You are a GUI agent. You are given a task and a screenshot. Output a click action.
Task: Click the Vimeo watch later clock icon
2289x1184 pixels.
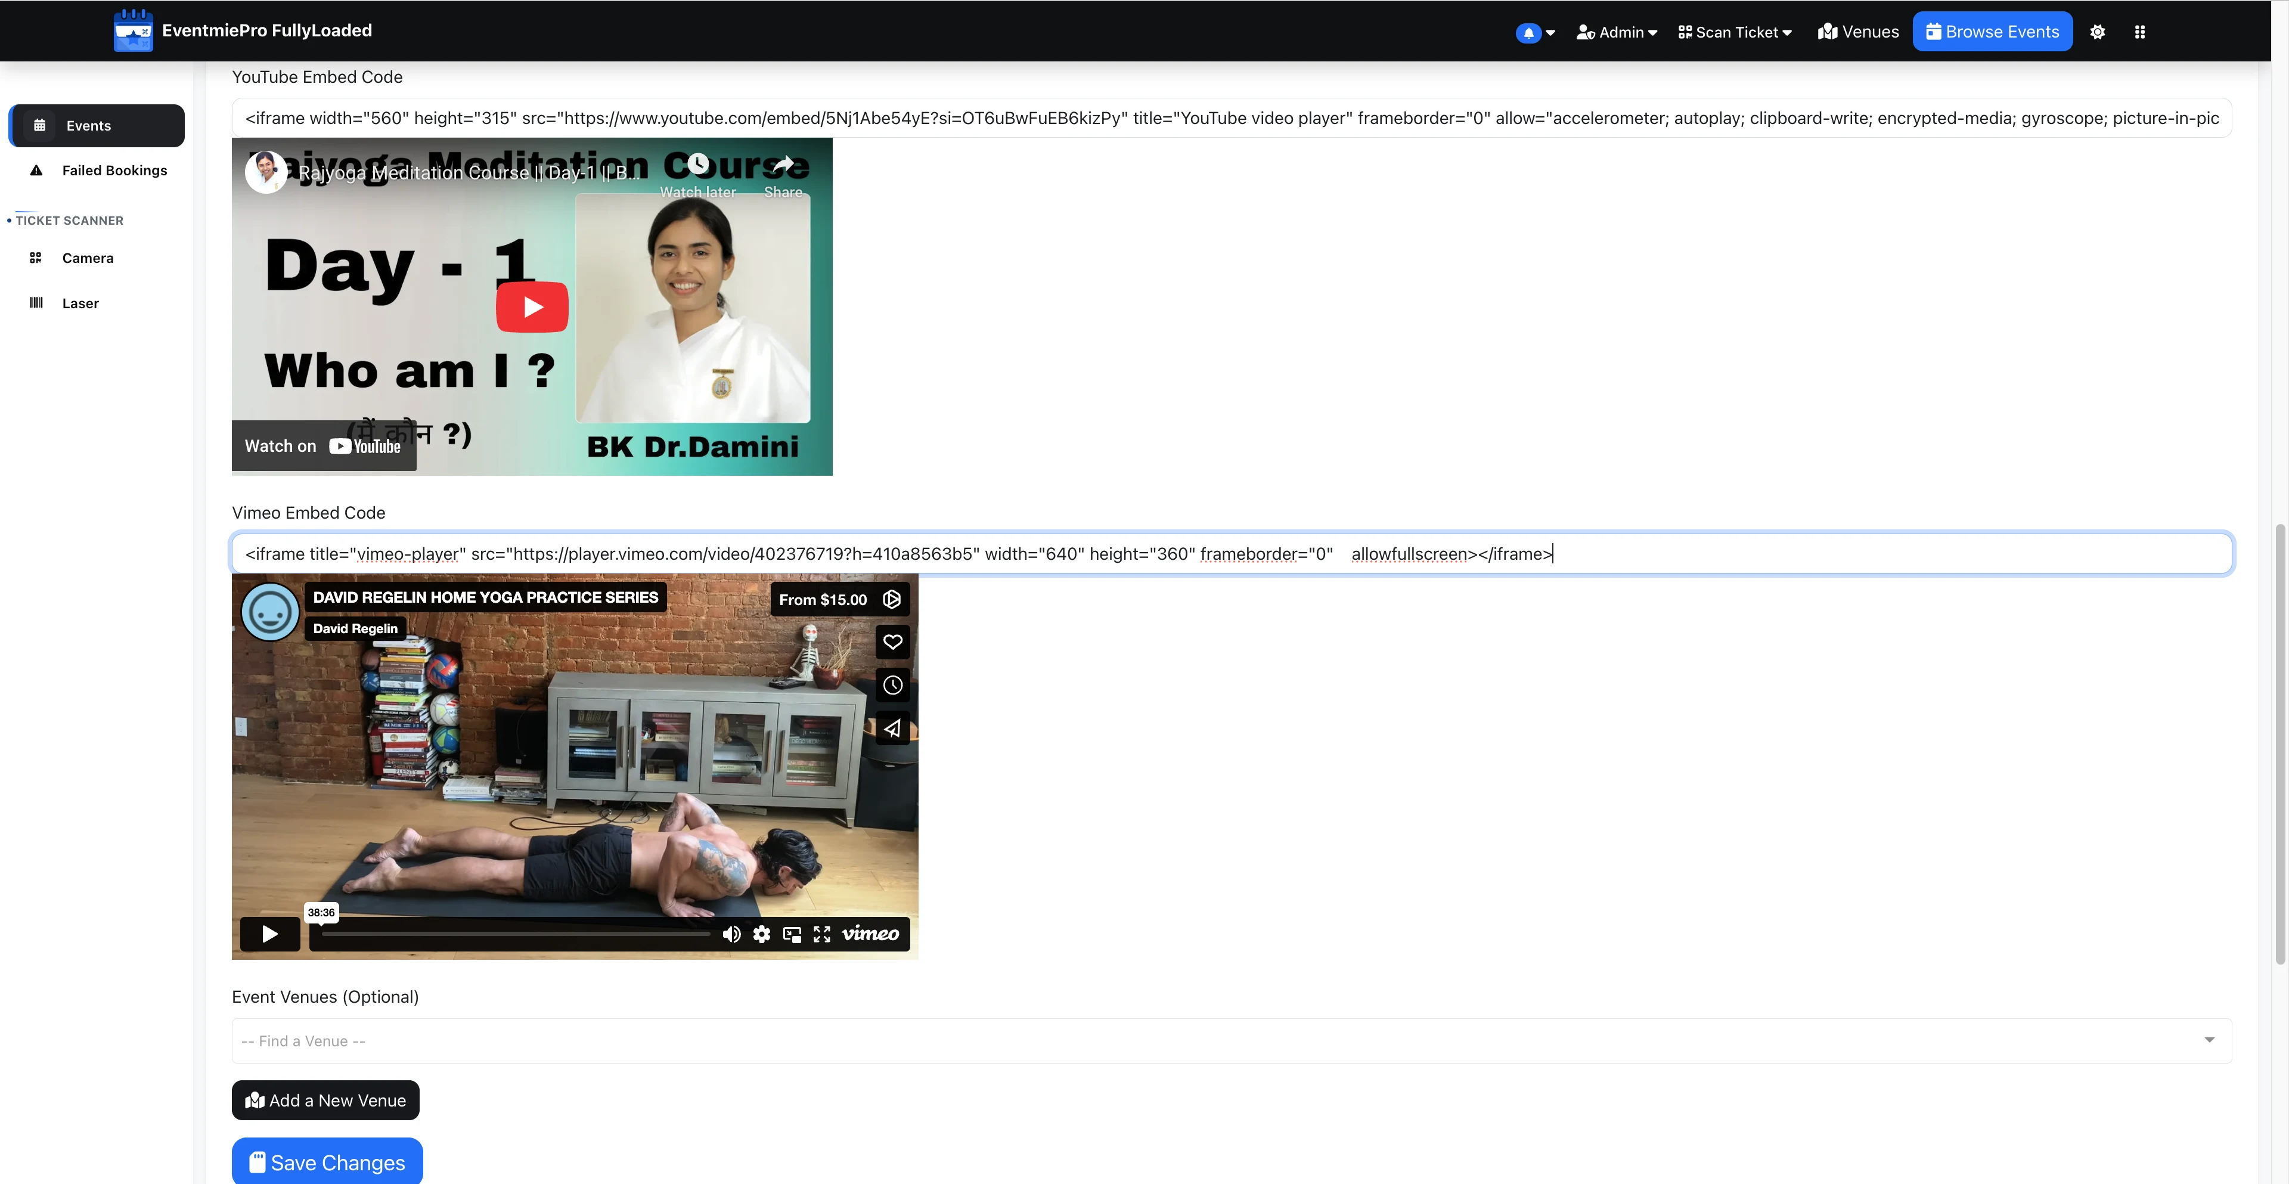point(892,686)
